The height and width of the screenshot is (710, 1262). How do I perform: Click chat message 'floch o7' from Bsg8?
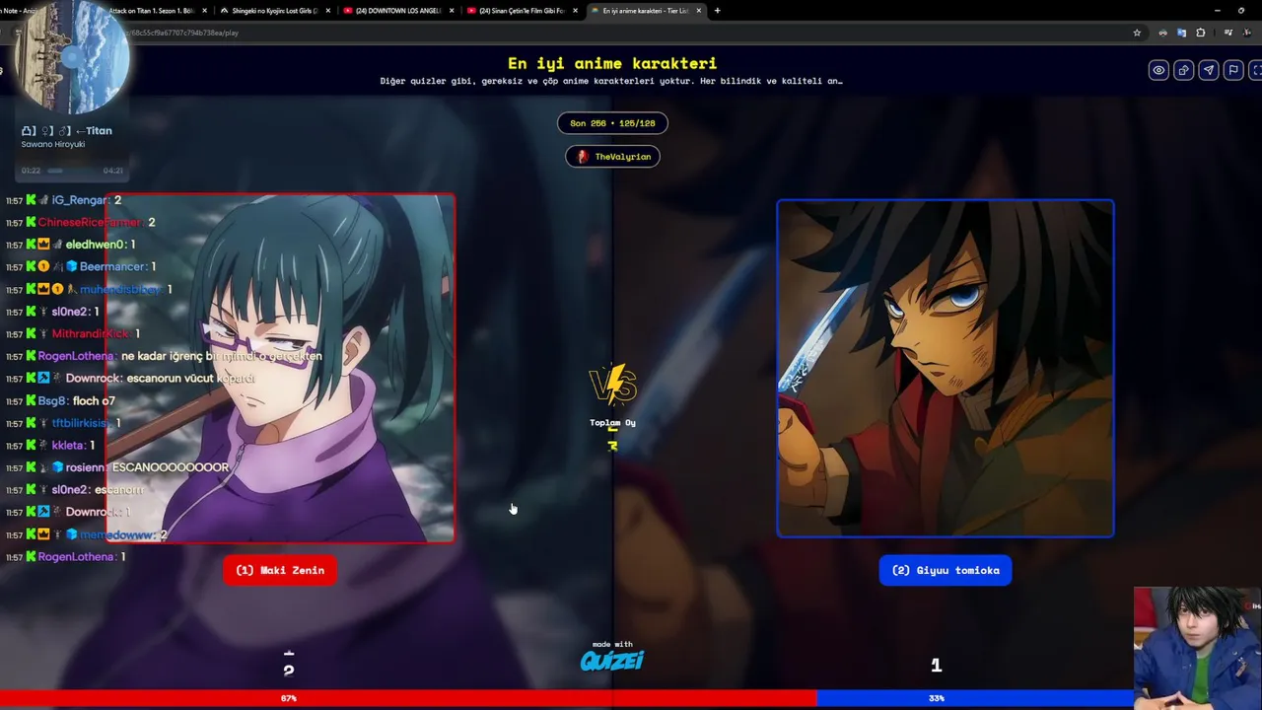point(60,400)
